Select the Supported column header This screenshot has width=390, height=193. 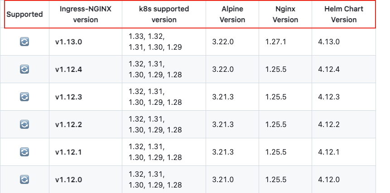24,14
